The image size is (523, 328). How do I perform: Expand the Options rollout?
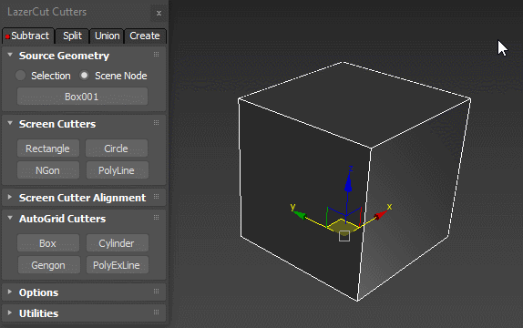tap(10, 292)
